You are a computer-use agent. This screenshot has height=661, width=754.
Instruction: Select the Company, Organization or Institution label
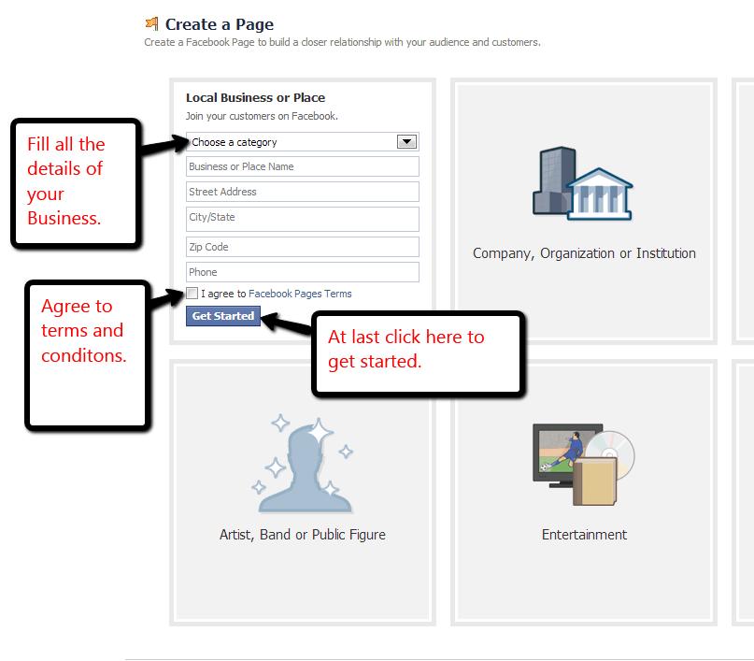[x=584, y=253]
